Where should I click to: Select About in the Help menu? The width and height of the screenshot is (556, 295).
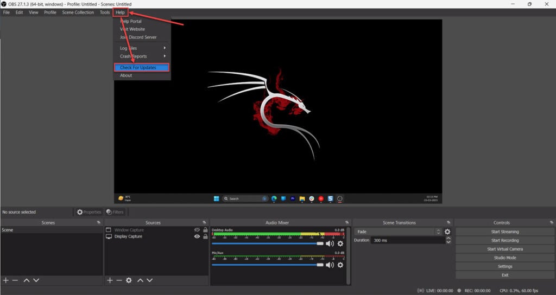[x=142, y=75]
